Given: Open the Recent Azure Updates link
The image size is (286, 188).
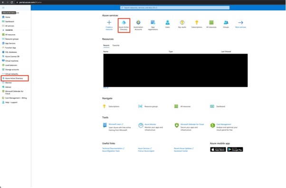Looking at the screenshot, I should coord(184,149).
